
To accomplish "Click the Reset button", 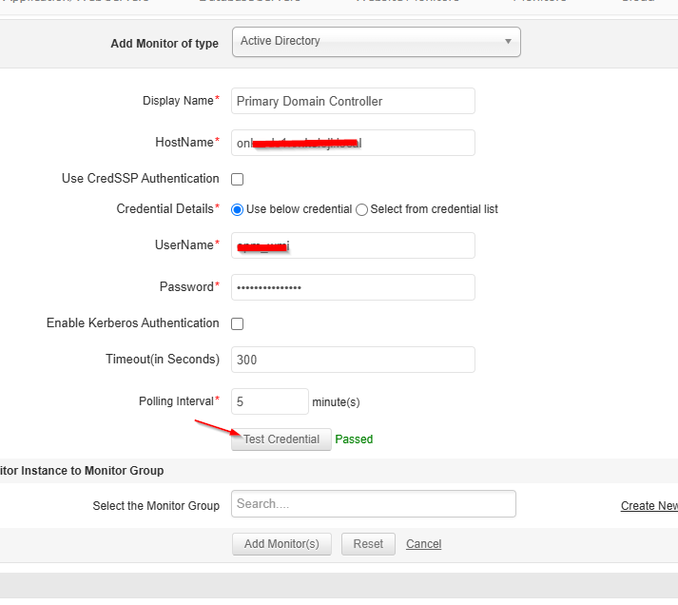I will (368, 544).
